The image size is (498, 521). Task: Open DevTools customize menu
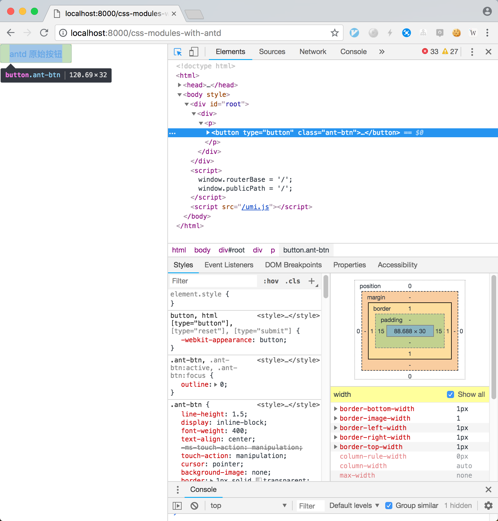472,52
